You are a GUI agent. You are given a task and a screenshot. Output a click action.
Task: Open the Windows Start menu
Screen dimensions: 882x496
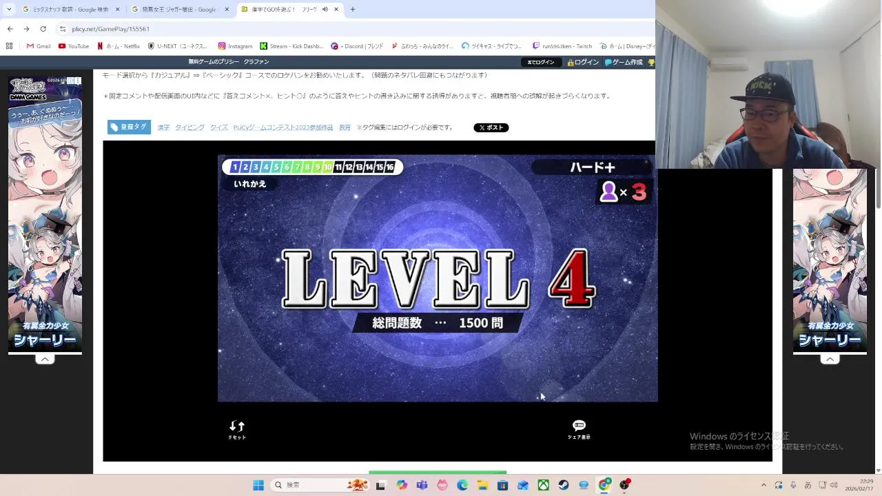(258, 485)
